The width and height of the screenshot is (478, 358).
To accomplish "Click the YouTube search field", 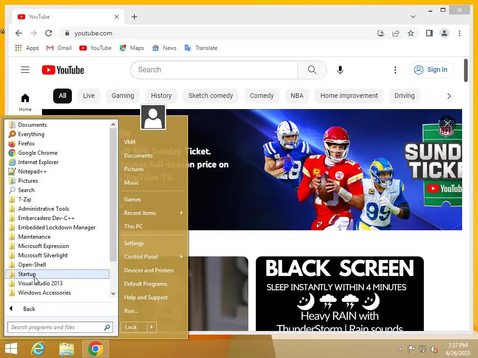I will (x=214, y=70).
